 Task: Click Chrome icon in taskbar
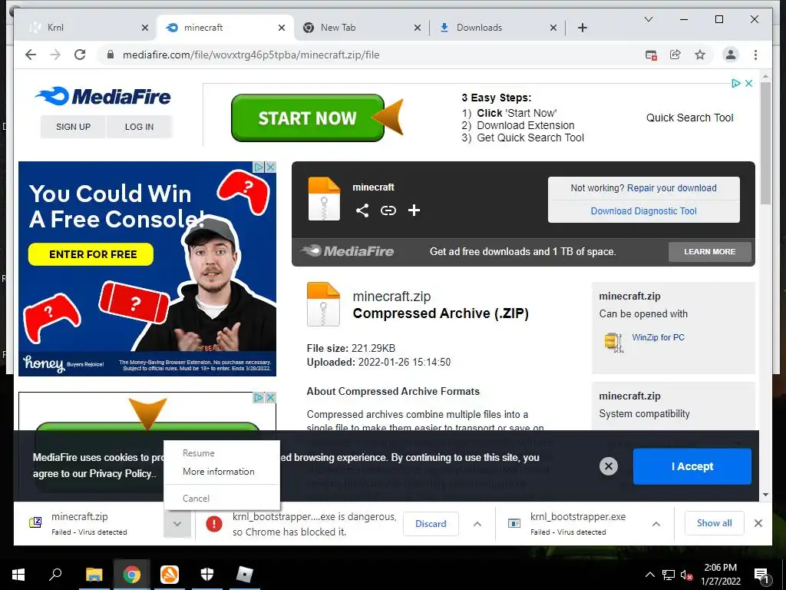coord(131,575)
